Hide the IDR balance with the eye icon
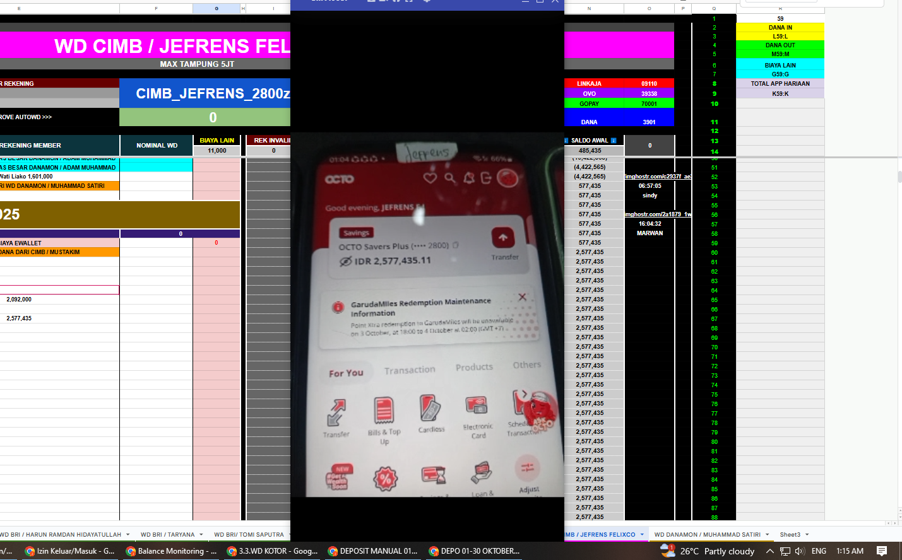This screenshot has height=560, width=902. pos(345,262)
